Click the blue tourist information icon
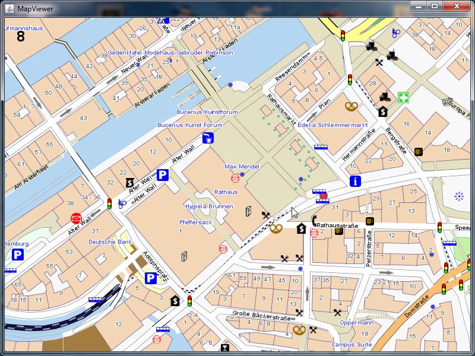 tap(356, 182)
